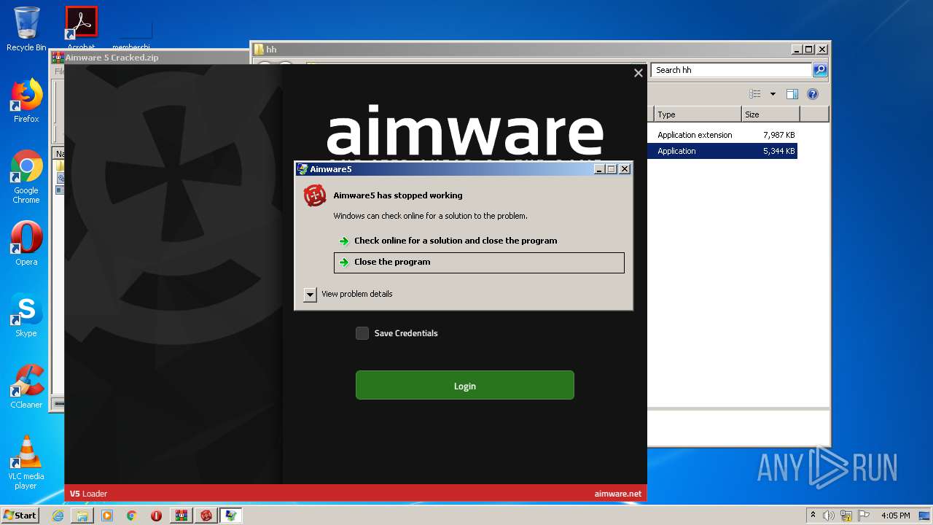This screenshot has width=933, height=525.
Task: Launch Google Chrome from the desktop
Action: point(26,177)
